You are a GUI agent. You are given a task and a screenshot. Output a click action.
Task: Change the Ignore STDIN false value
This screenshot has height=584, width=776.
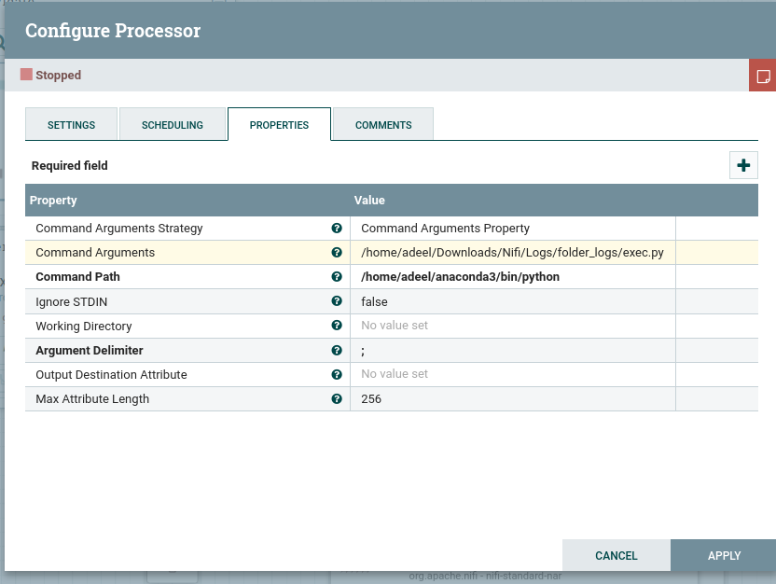click(x=512, y=301)
